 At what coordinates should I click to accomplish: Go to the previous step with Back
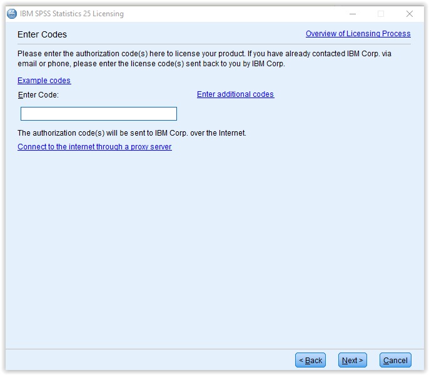[x=310, y=360]
